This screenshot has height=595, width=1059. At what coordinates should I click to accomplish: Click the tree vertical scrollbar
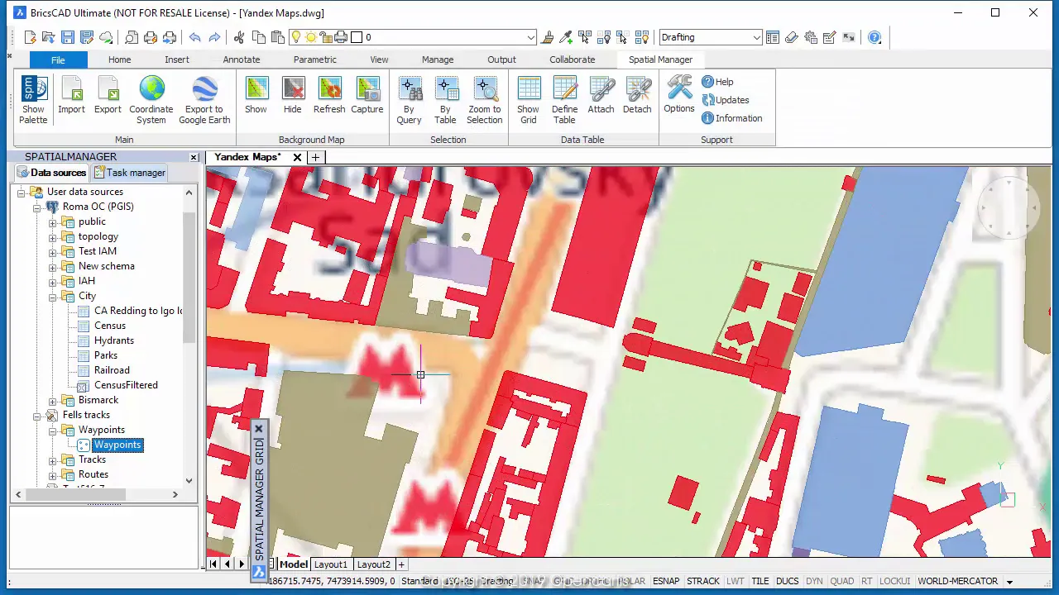click(x=189, y=277)
